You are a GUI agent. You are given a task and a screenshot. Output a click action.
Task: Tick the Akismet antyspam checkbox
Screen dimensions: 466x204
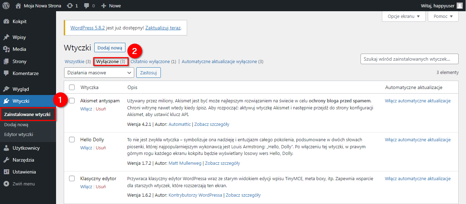[x=72, y=101]
